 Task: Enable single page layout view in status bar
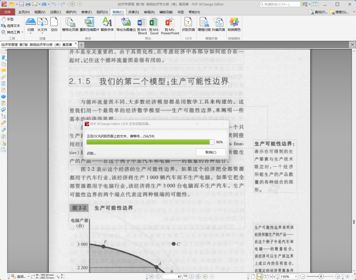click(x=253, y=276)
